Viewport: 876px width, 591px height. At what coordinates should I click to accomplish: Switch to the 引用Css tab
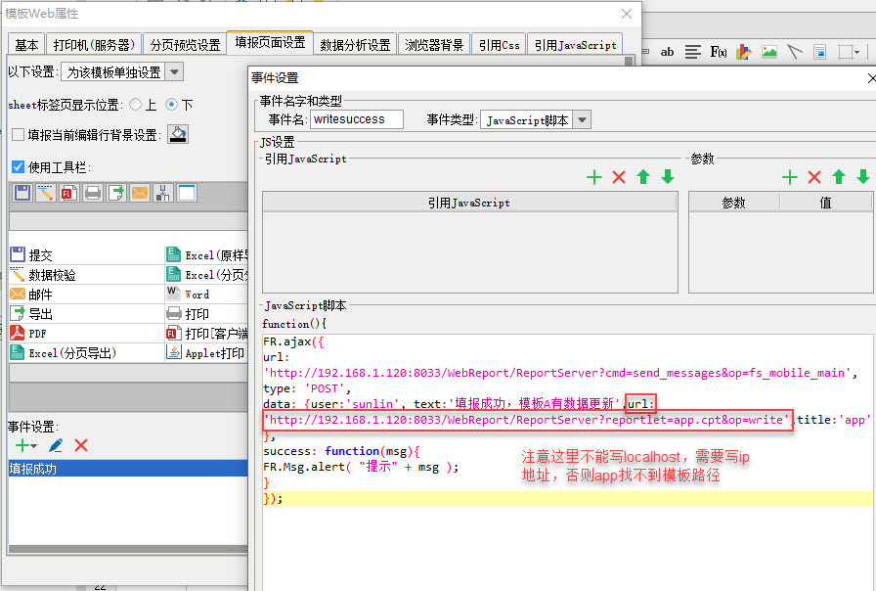[499, 45]
